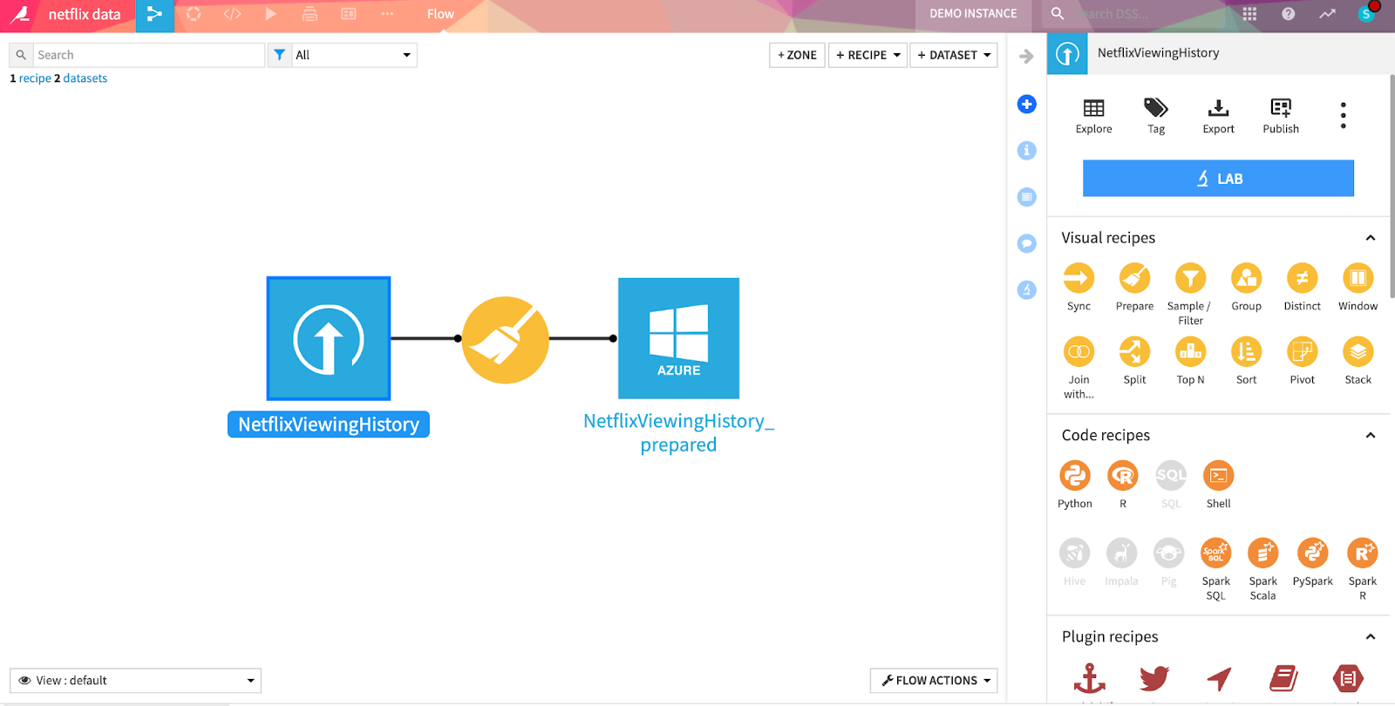
Task: Open the Flow menu icon in top bar
Action: click(154, 15)
